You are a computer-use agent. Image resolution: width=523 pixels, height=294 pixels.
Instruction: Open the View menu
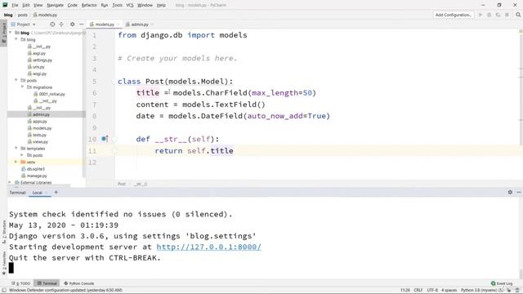pos(38,6)
